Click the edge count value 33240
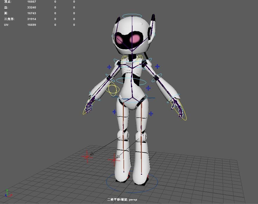Image resolution: width=258 pixels, height=204 pixels. click(x=32, y=7)
